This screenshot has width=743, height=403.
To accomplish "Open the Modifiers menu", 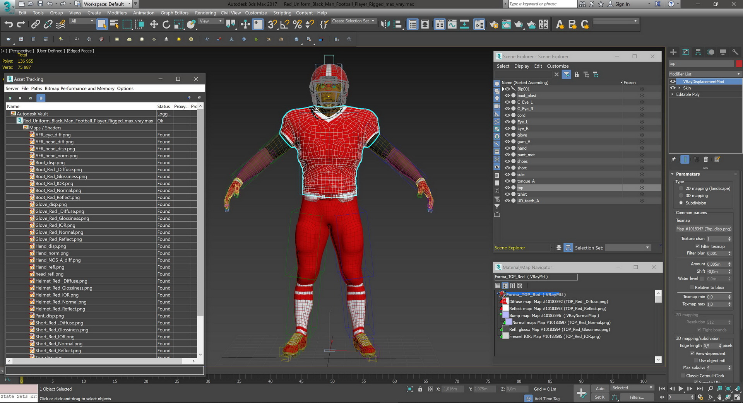I will 117,13.
